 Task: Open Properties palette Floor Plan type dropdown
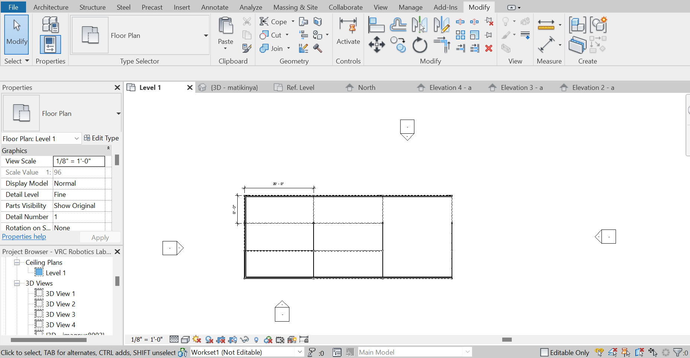tap(118, 114)
